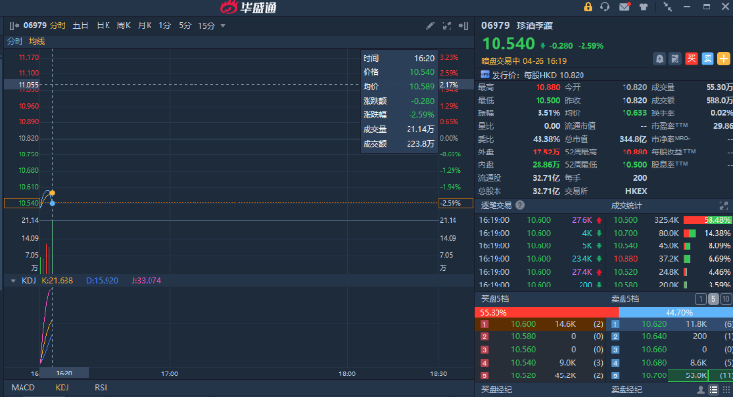The image size is (733, 397).
Task: Select bid level 4 row at 10.540
Action: pos(540,363)
